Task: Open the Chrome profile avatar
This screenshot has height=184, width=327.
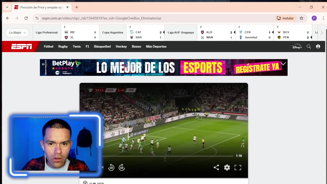Action: click(x=314, y=18)
